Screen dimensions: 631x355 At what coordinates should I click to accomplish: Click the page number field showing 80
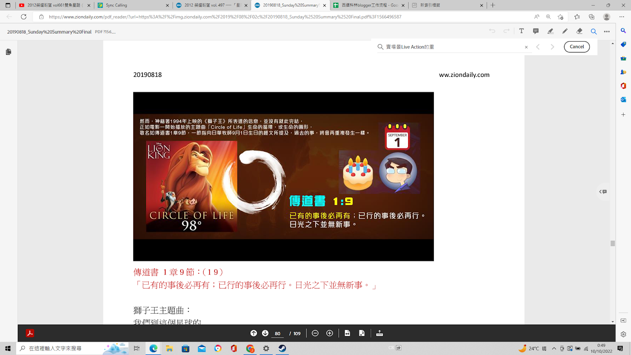click(x=278, y=334)
